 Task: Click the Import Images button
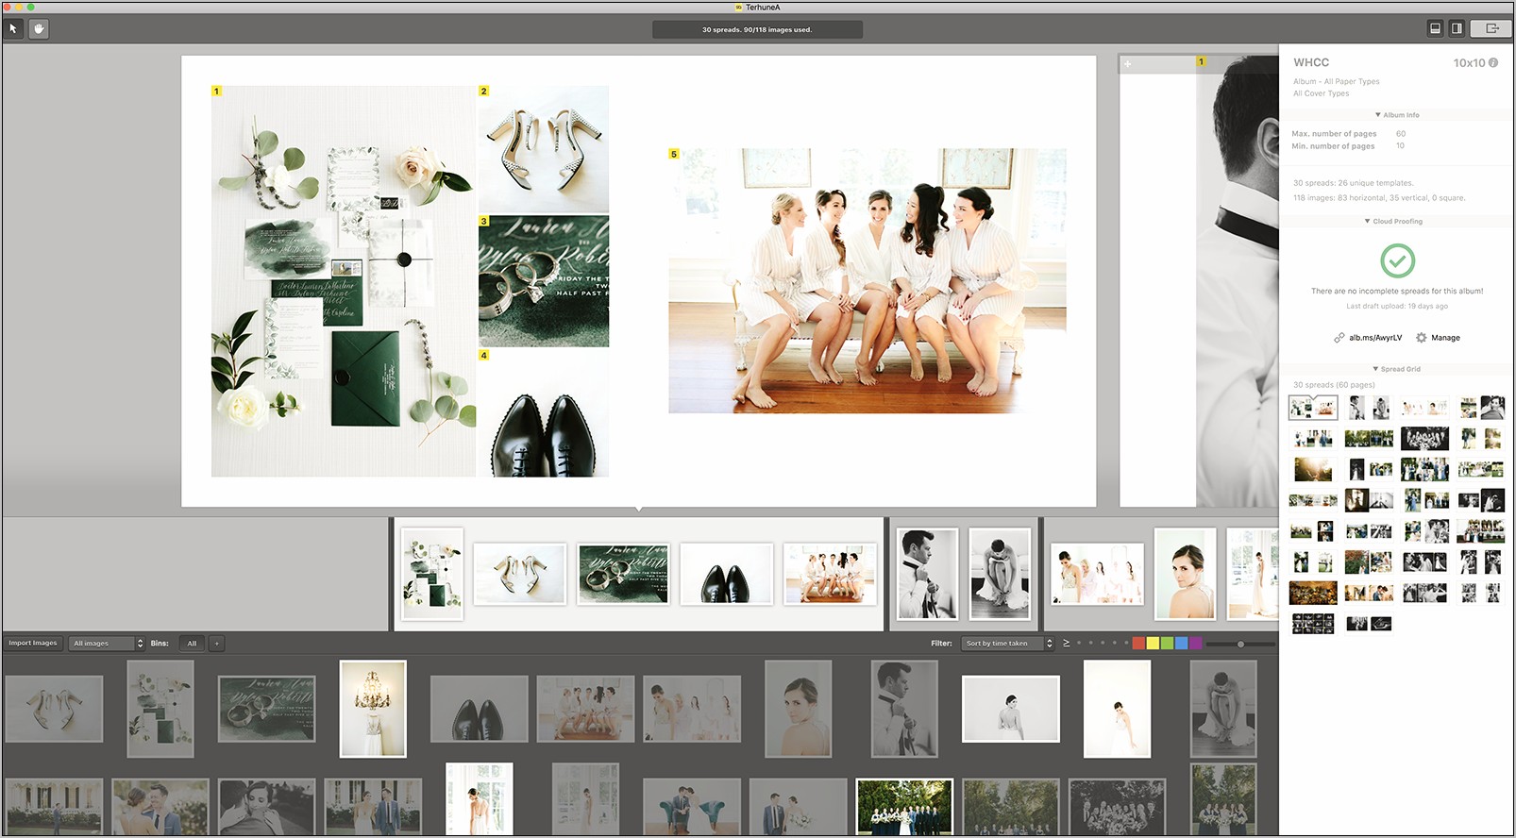tap(33, 644)
